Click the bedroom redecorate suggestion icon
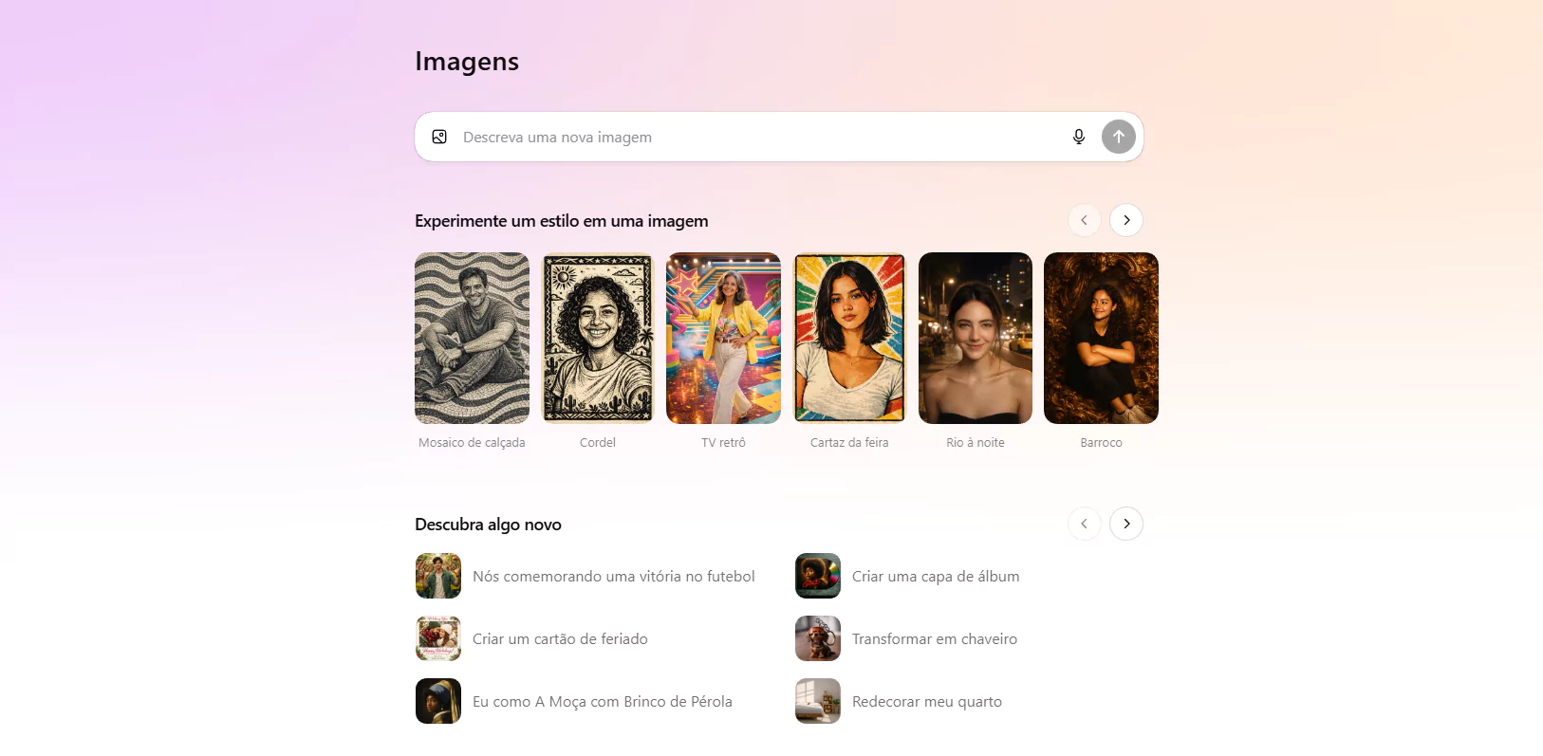The height and width of the screenshot is (756, 1543). coord(818,701)
